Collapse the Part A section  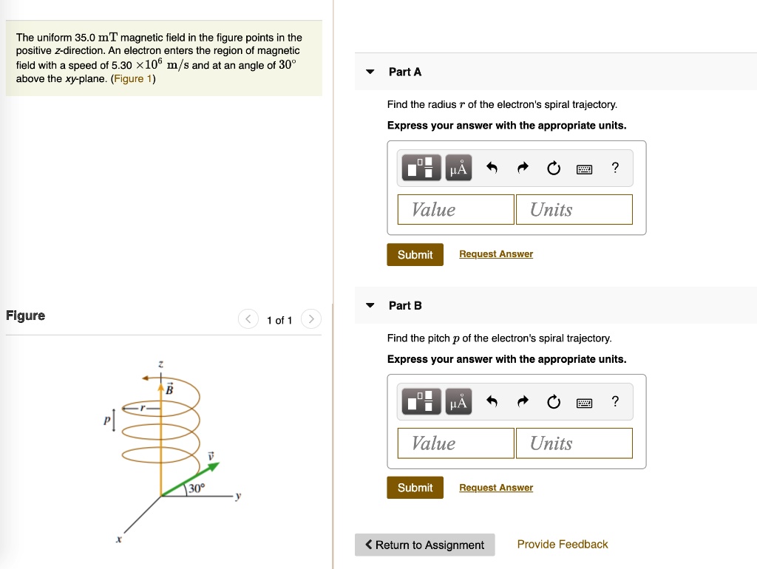click(370, 72)
